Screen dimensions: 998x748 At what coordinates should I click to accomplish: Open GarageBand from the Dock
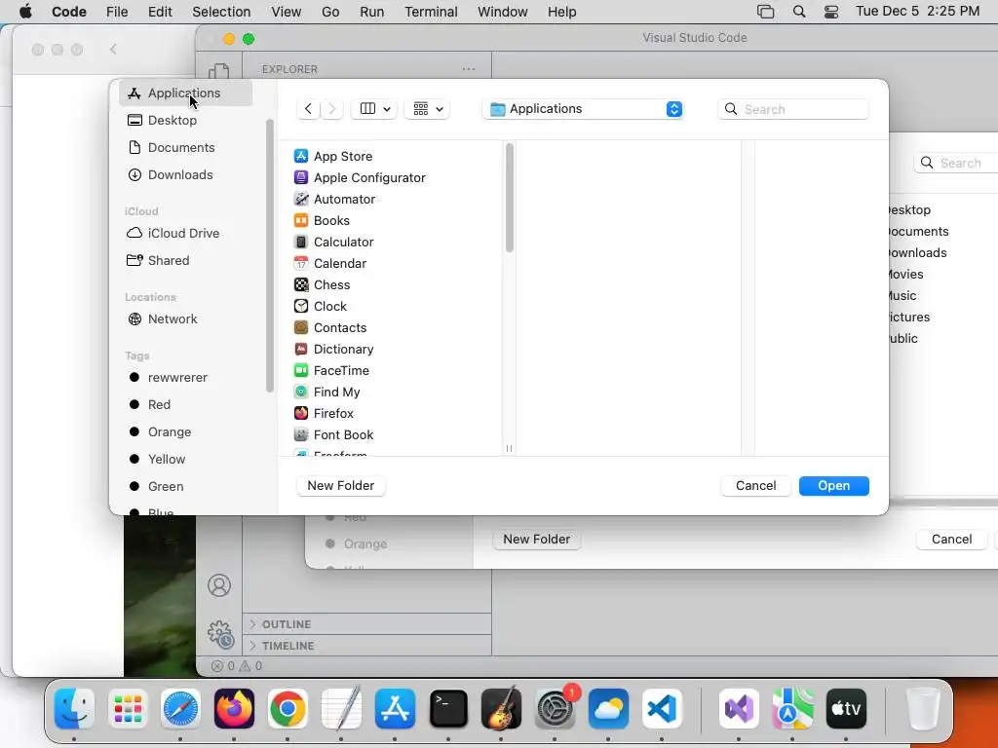click(x=502, y=709)
